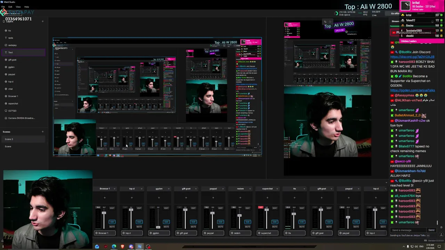This screenshot has height=250, width=445.
Task: Add an effect to the superchat mixer channel
Action: pos(267,198)
